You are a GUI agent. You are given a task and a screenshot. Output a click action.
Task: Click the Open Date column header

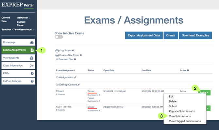click(109, 71)
